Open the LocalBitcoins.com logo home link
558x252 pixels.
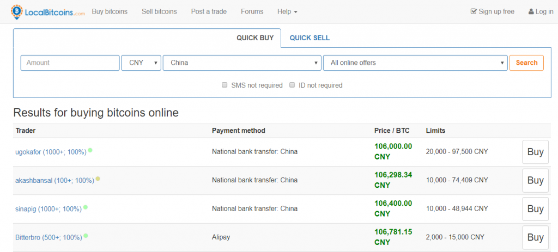48,12
